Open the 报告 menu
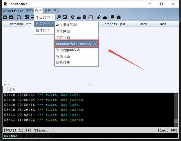 (x=47, y=11)
